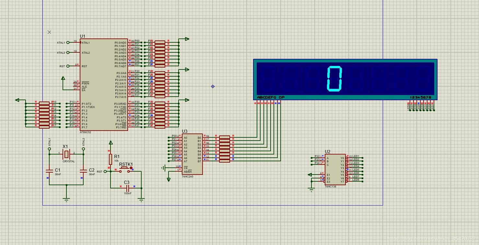The image size is (479, 245).
Task: Click power arrow right of P3 resistor pack
Action: coord(187,100)
